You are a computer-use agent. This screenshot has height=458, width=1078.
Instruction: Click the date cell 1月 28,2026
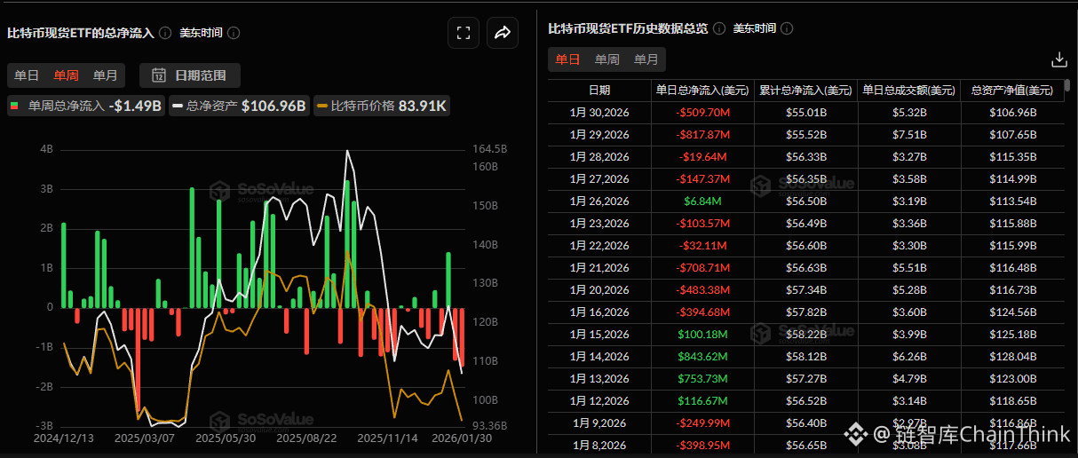(599, 157)
